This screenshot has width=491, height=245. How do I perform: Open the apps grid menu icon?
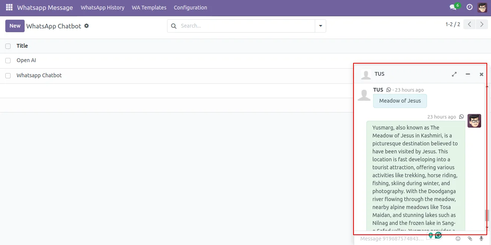[9, 8]
